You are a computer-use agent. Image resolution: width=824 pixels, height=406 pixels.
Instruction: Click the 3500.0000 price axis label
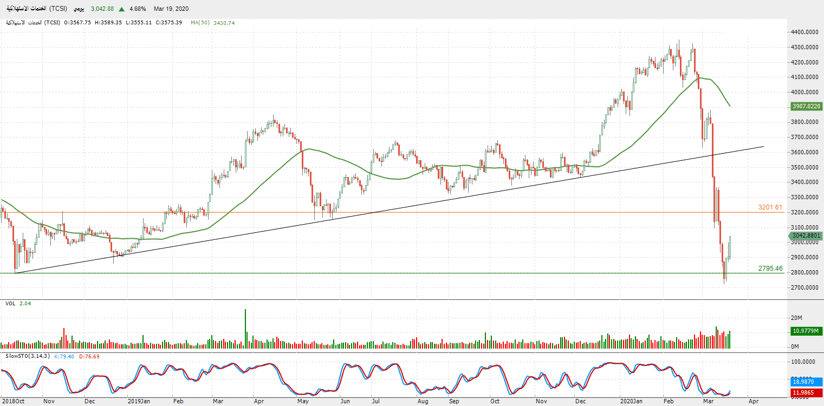pos(804,168)
